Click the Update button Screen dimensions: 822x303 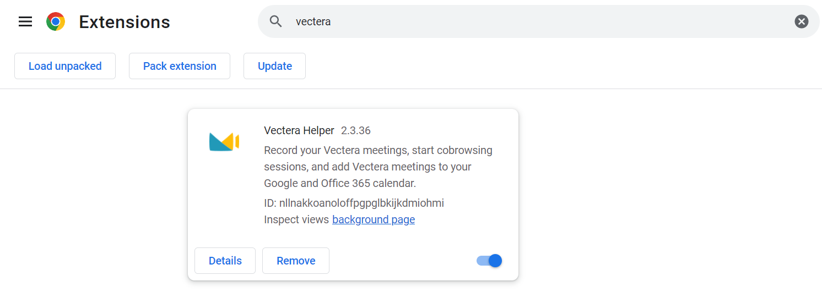coord(274,66)
